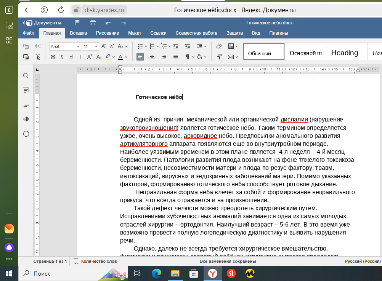Toggle underline formatting (Ч)
The image size is (382, 281).
coord(71,57)
